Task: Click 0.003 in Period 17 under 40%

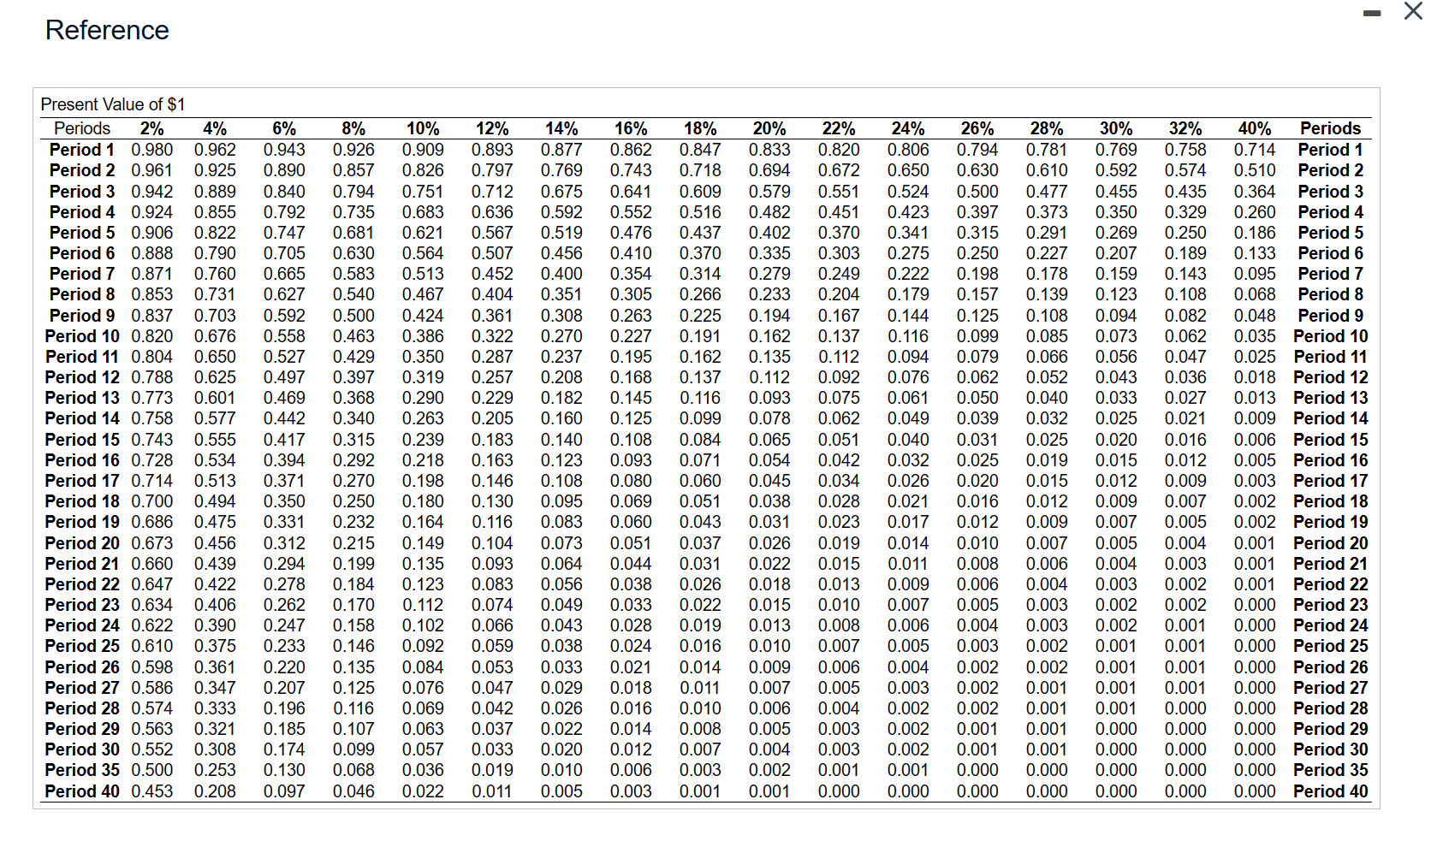Action: 1255,481
